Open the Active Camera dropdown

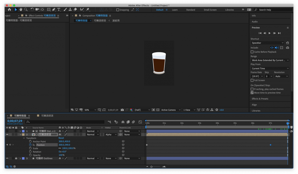pyautogui.click(x=171, y=110)
